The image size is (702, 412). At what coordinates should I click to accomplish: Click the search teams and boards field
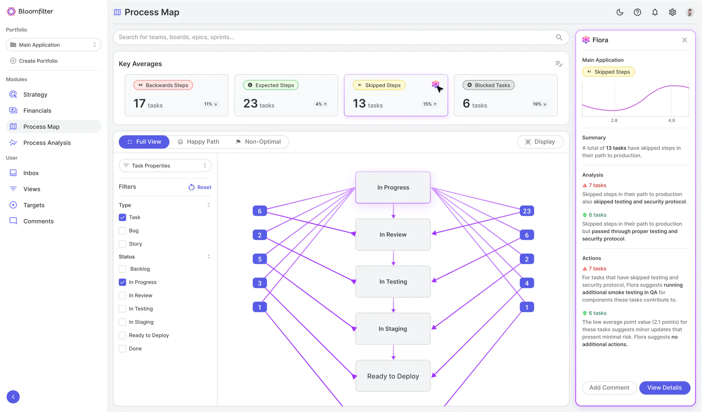pyautogui.click(x=341, y=37)
